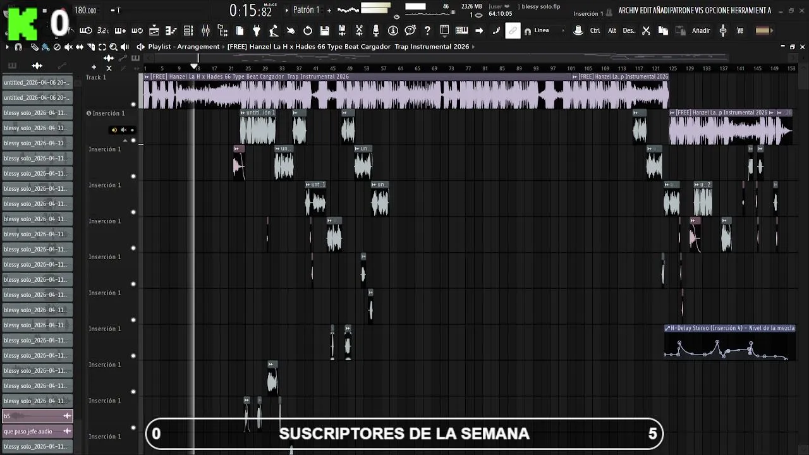
Task: Mute Track 1 using its dot
Action: (133, 104)
